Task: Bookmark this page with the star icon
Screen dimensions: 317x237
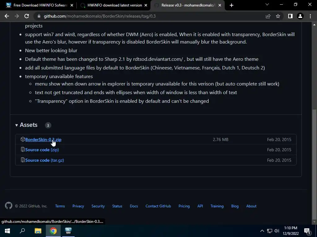Action: [x=278, y=16]
